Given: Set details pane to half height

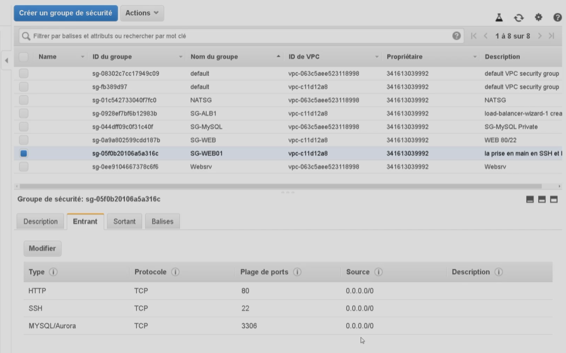Looking at the screenshot, I should 542,199.
